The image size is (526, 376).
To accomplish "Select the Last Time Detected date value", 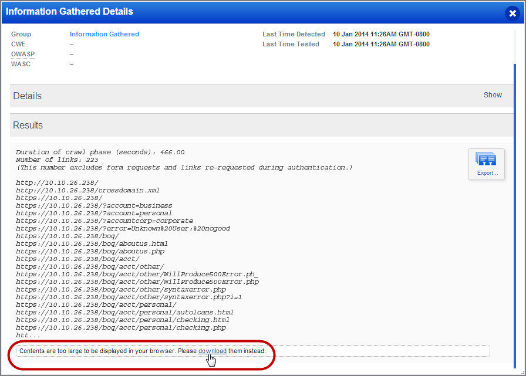I will (381, 34).
